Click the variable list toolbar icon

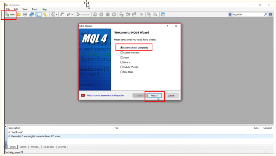[x=62, y=15]
